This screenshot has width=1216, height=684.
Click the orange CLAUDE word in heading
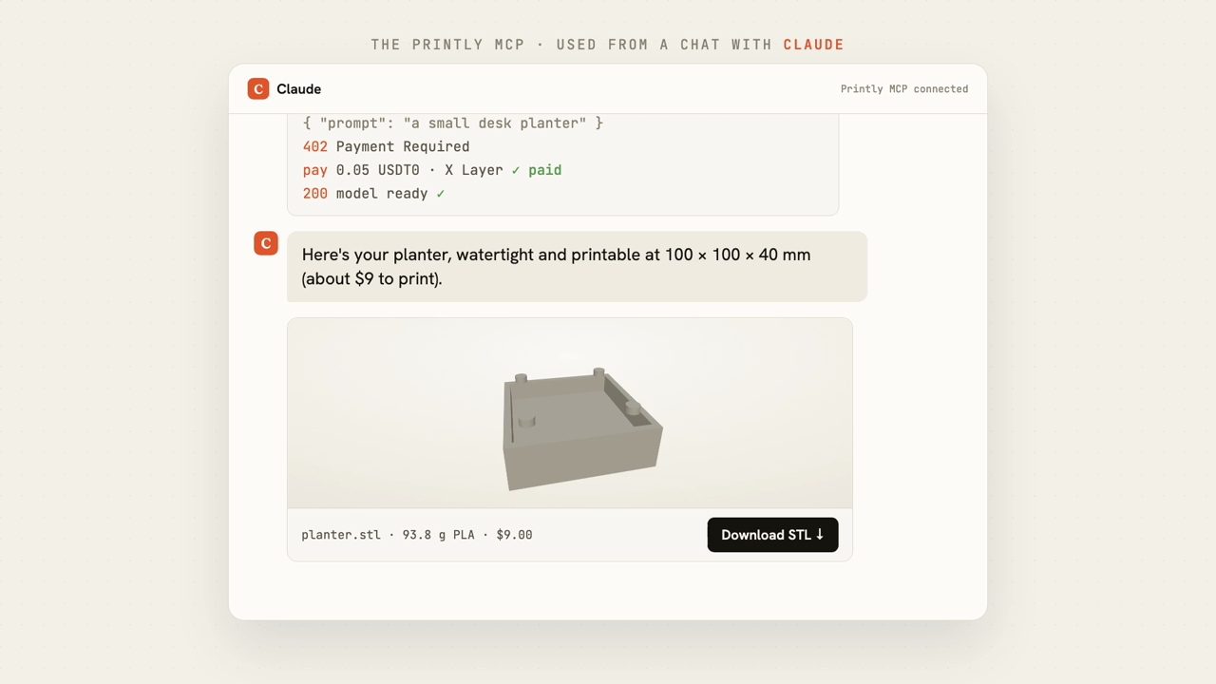point(814,45)
